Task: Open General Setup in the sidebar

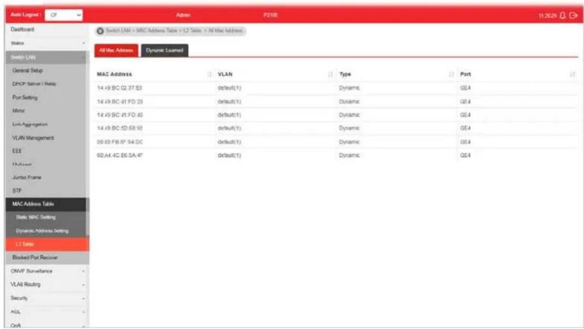Action: click(27, 70)
